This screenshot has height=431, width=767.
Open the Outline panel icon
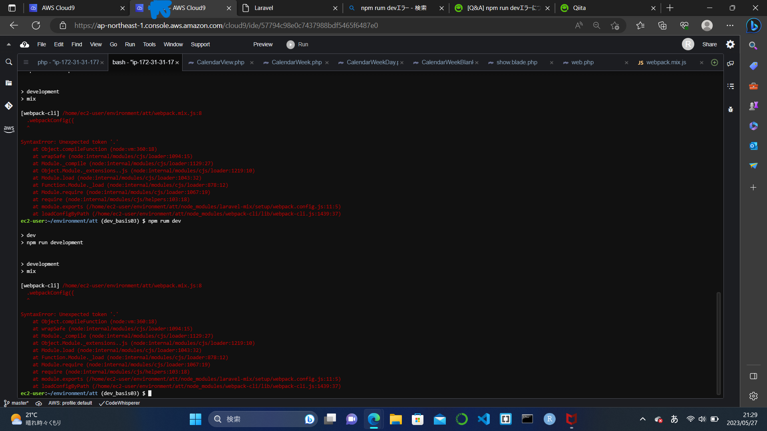[x=731, y=86]
